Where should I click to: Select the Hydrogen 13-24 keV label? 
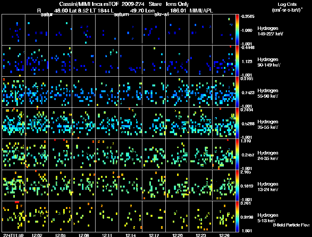pyautogui.click(x=268, y=186)
